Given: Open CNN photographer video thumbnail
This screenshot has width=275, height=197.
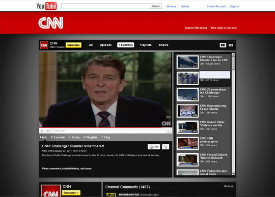Looking at the screenshot, I should tap(188, 143).
